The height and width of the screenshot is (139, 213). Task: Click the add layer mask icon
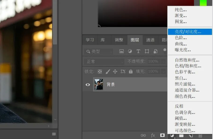162,135
